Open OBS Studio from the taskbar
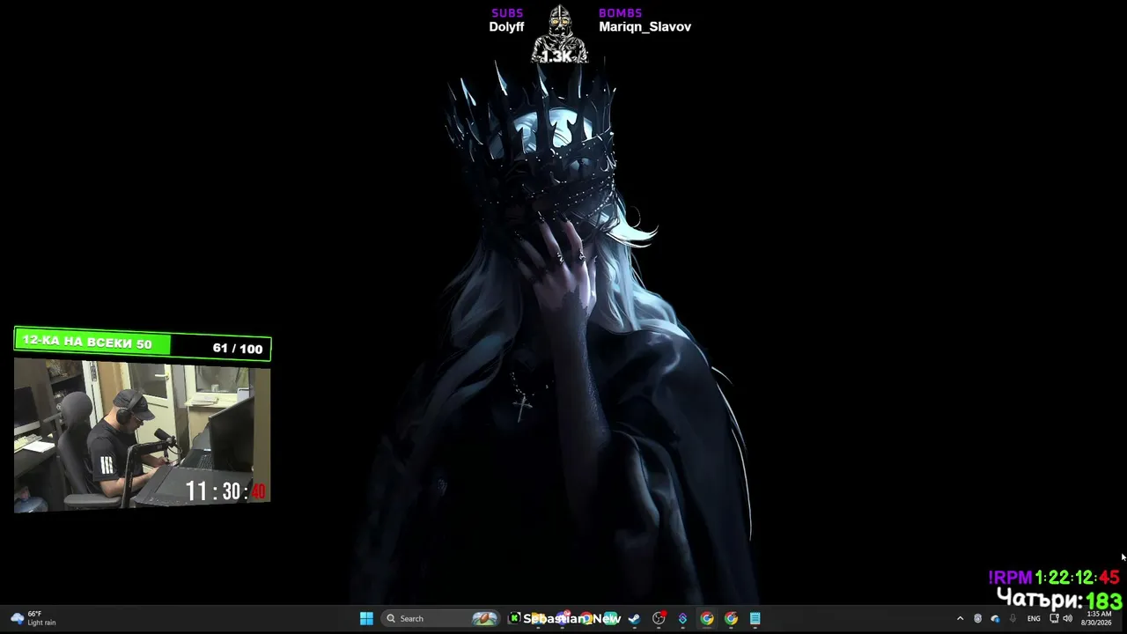This screenshot has height=634, width=1127. point(659,618)
